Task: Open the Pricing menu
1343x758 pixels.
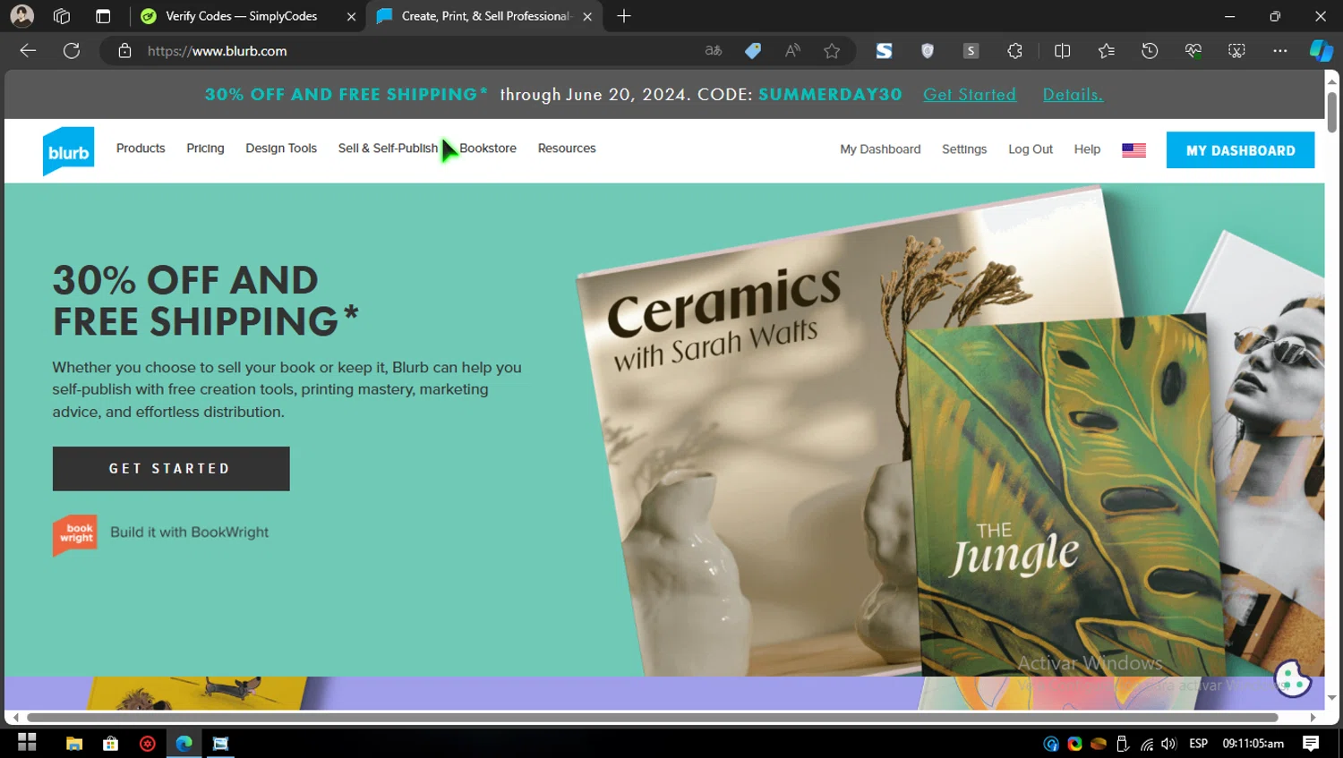Action: click(205, 149)
